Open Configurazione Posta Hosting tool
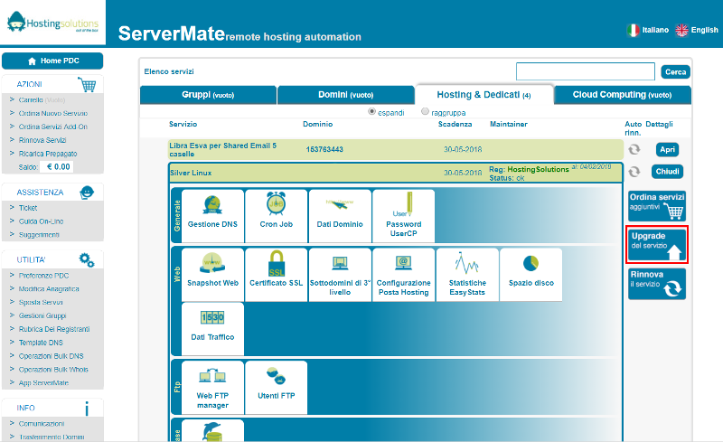Viewport: 723px width, 442px height. coord(403,275)
